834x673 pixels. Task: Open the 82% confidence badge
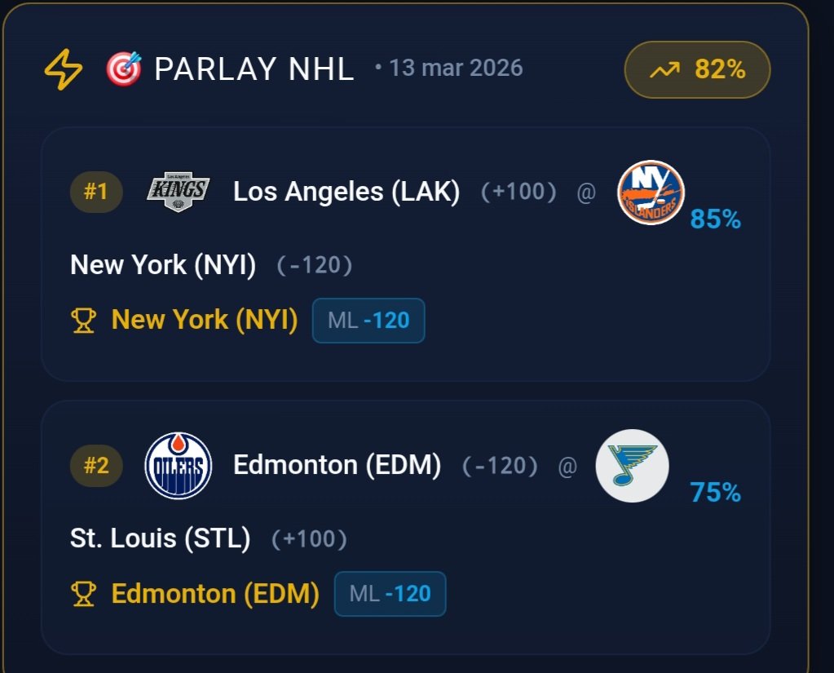tap(697, 70)
